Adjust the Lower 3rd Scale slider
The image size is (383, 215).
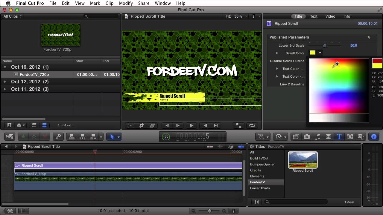(x=325, y=45)
